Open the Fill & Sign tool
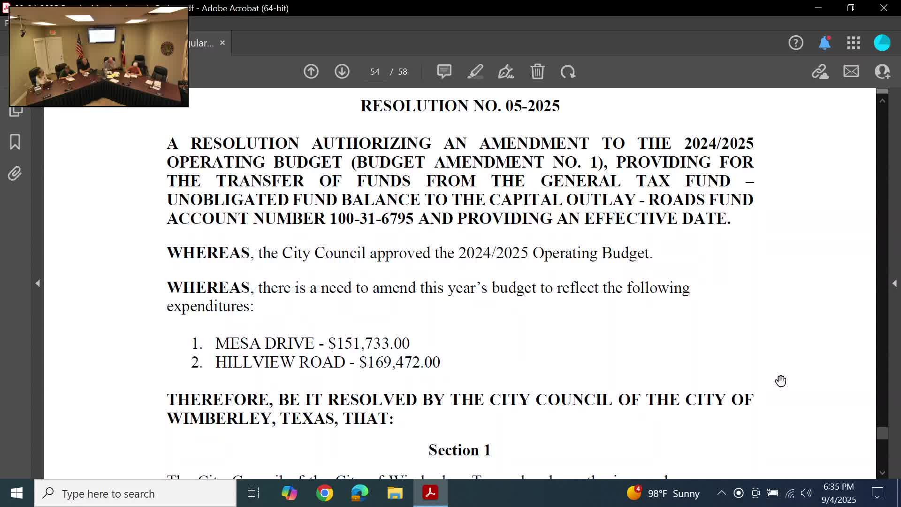Screen dimensions: 901x507 coord(506,71)
